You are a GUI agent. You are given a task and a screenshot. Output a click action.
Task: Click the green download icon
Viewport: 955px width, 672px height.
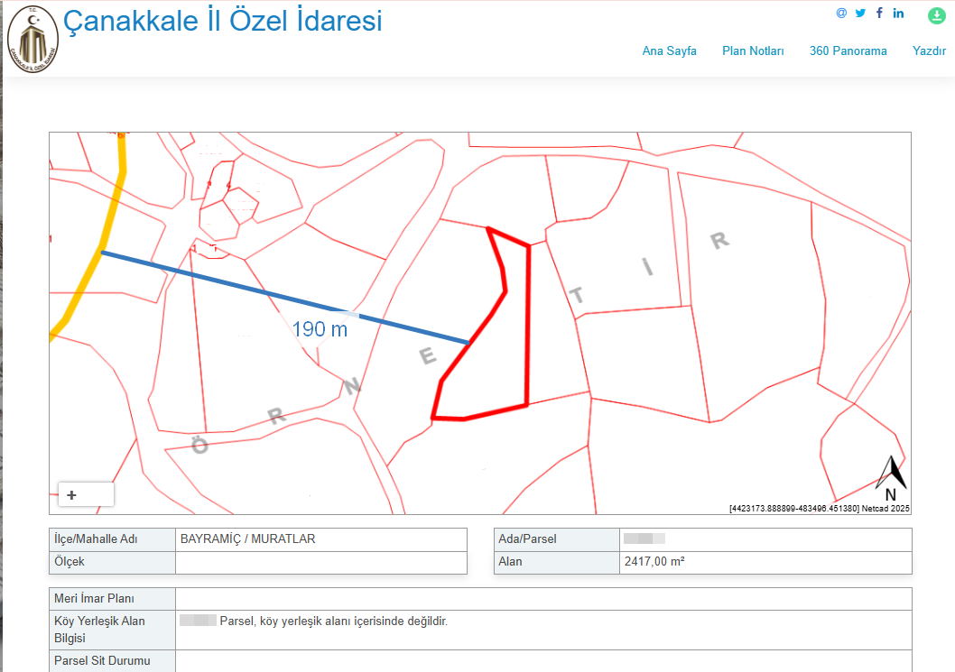936,15
